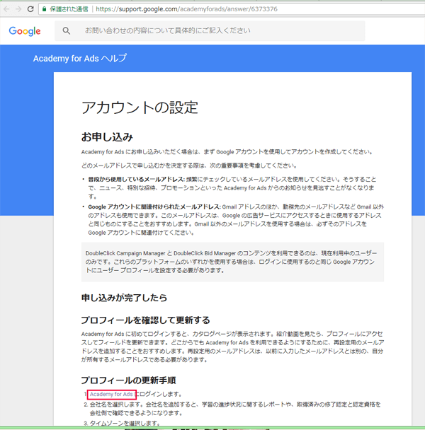Click the green padlock security icon
425x430 pixels.
click(44, 9)
